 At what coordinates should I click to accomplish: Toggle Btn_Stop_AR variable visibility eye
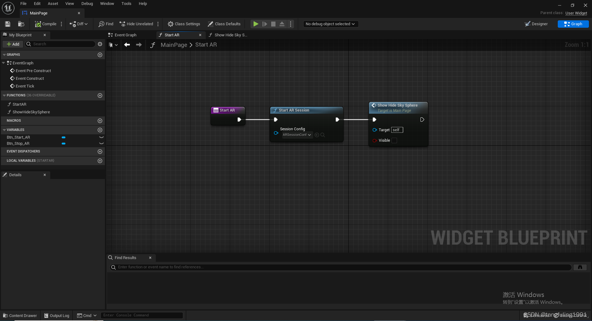click(x=101, y=144)
